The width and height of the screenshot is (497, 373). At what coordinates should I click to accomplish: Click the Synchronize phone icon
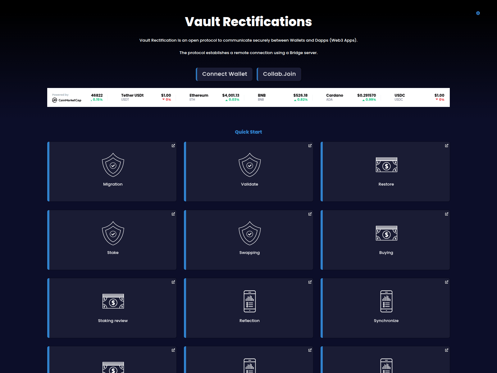[386, 301]
